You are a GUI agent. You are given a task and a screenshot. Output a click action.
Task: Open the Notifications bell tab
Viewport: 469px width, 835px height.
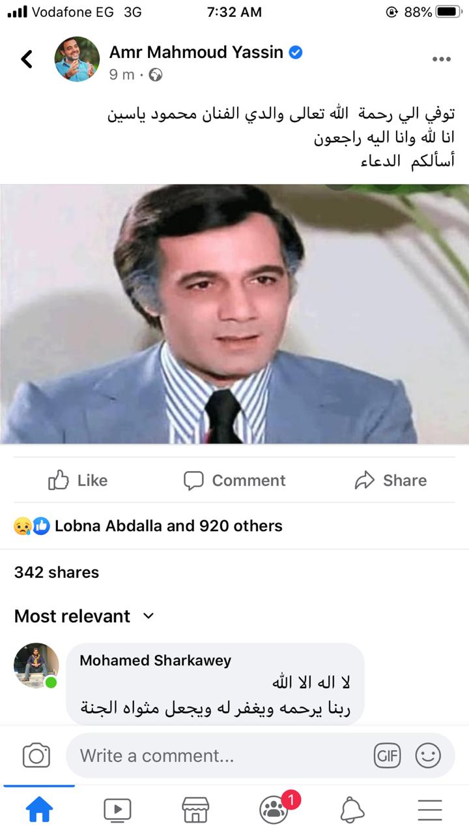pyautogui.click(x=352, y=810)
